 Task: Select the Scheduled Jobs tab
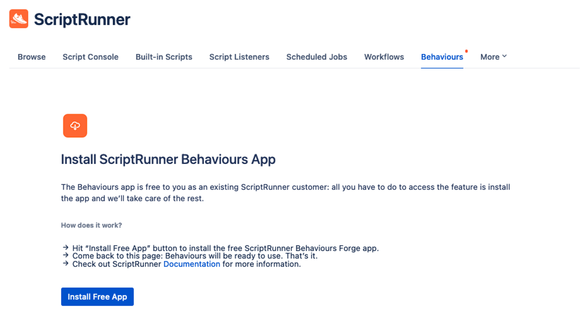316,57
